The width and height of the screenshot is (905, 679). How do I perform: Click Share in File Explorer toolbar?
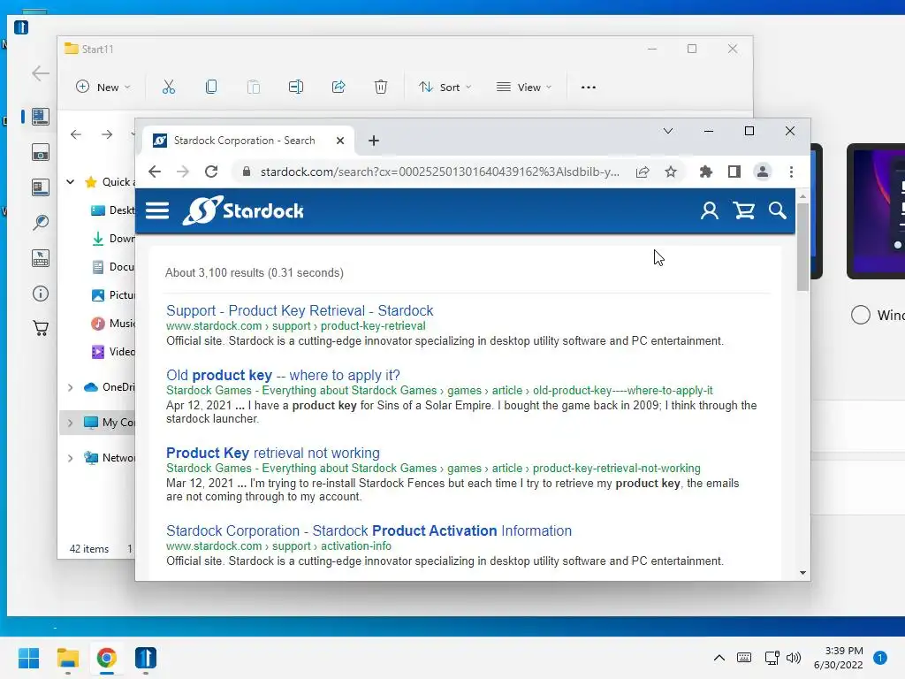[x=338, y=88]
